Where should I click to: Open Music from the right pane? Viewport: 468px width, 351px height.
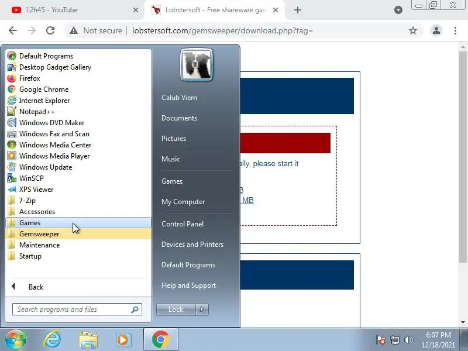coord(171,159)
